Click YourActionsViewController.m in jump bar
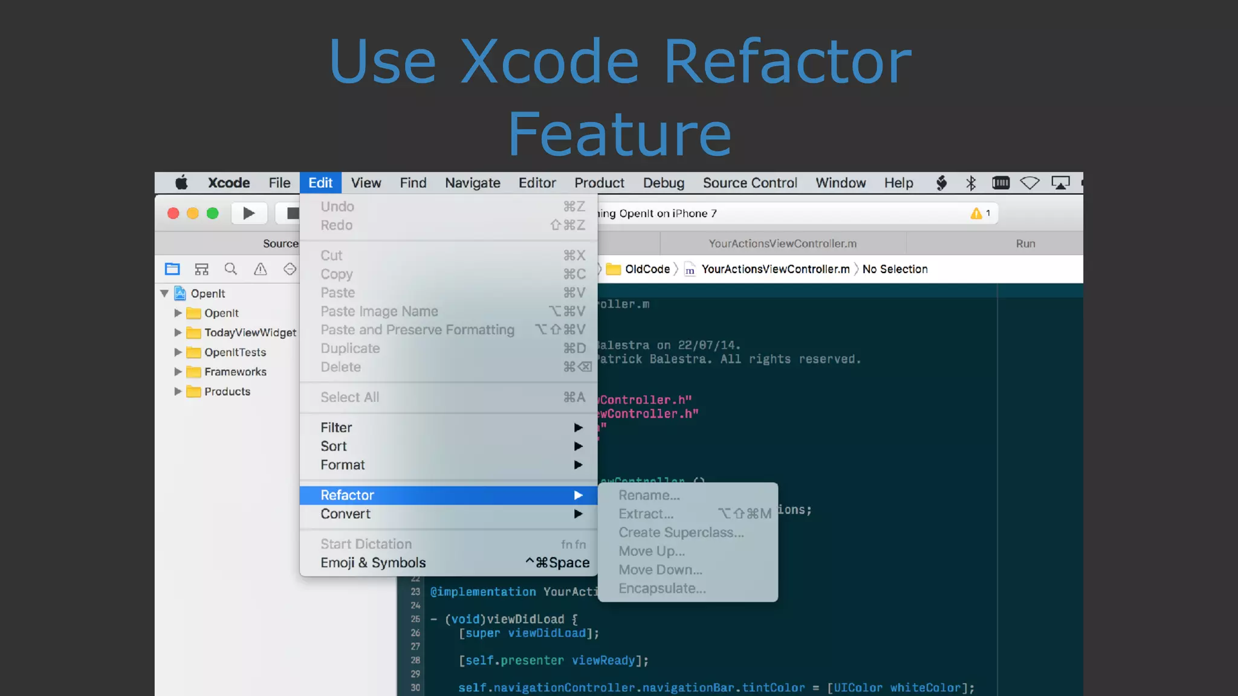 (776, 269)
